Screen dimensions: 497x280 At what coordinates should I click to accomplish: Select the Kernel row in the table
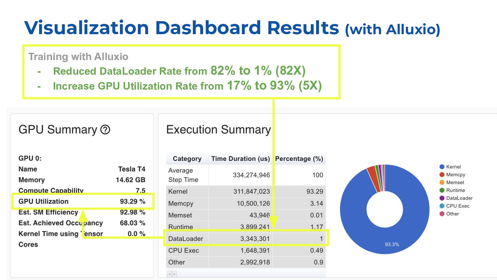tap(246, 191)
